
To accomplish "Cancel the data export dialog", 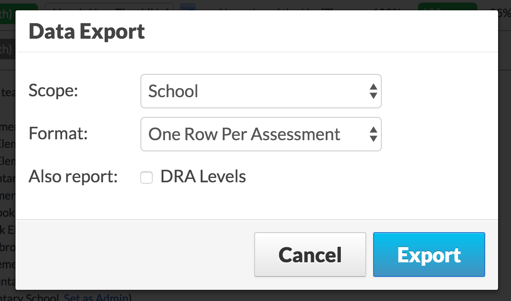I will 310,255.
